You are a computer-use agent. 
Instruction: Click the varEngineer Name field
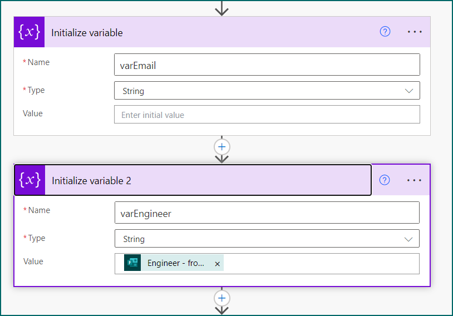[267, 213]
